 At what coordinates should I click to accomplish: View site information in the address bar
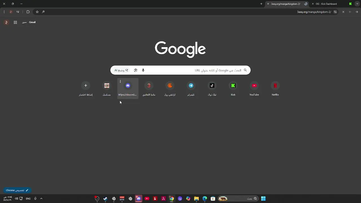point(335,12)
